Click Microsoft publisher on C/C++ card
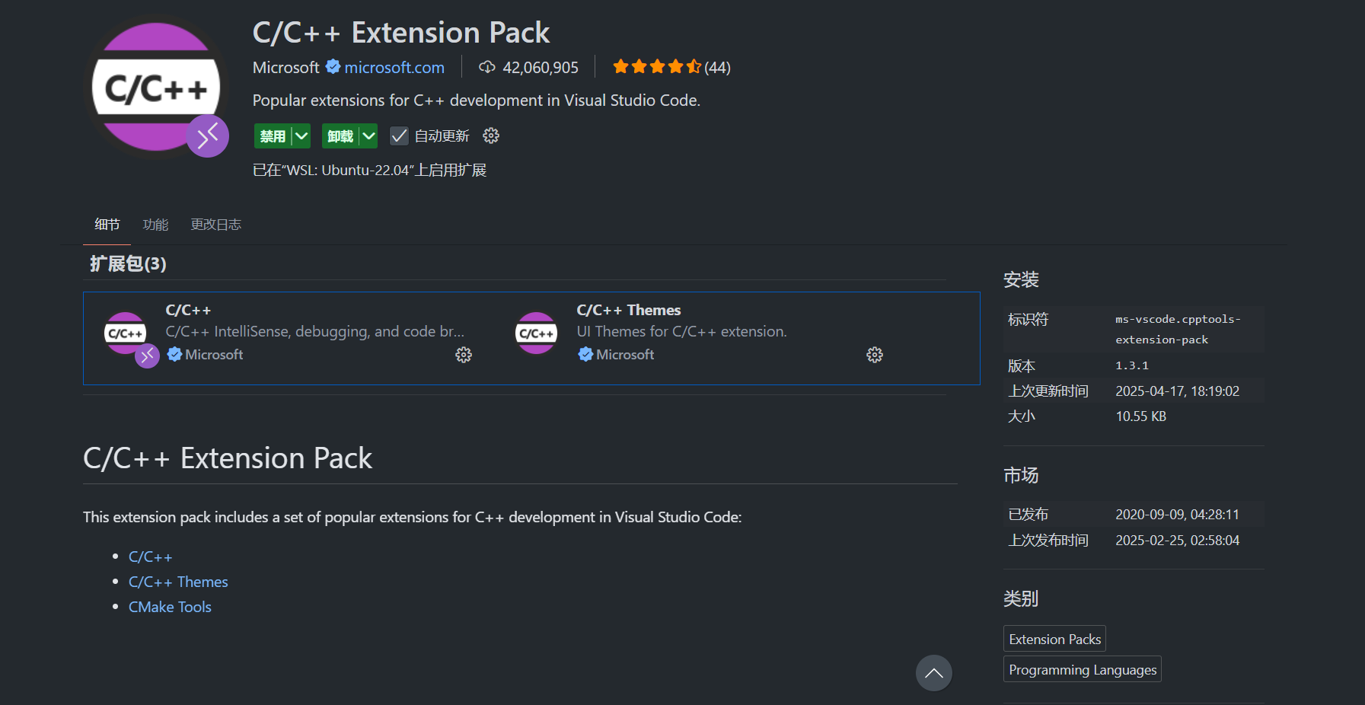 (x=214, y=354)
